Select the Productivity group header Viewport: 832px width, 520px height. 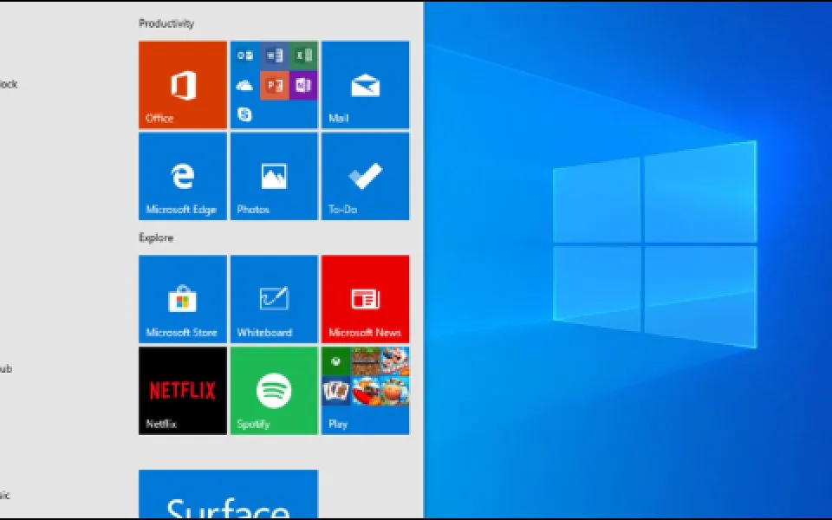[166, 23]
